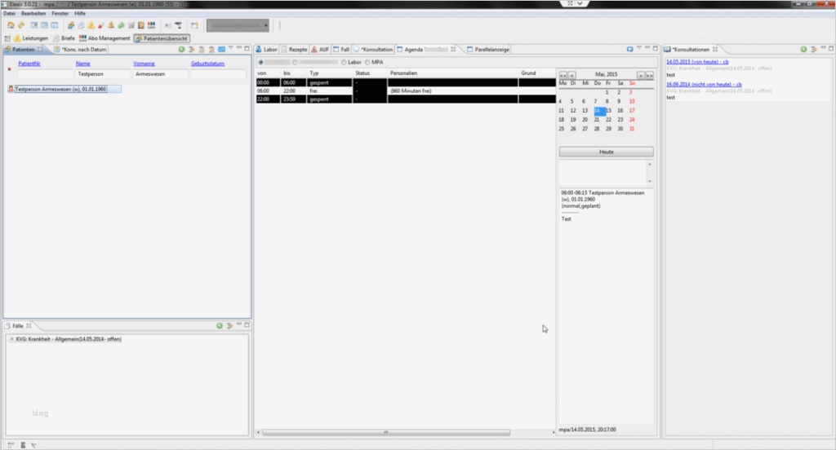The image size is (836, 450).
Task: Open consultation link 14.05.2015 (von heute)
Action: (x=697, y=62)
